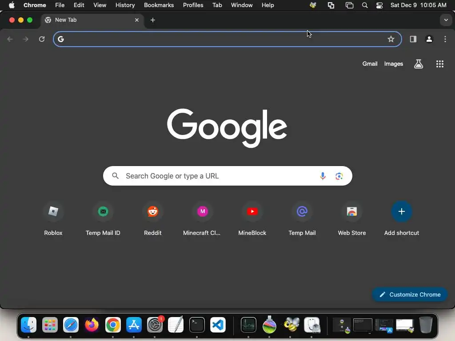The height and width of the screenshot is (341, 455).
Task: Click the back navigation arrow
Action: click(x=10, y=39)
